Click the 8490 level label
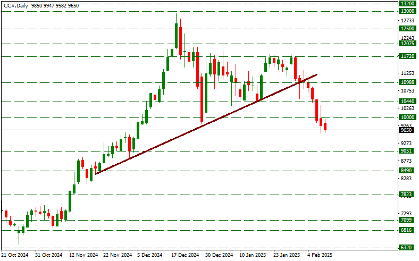This screenshot has height=261, width=419. click(x=407, y=171)
